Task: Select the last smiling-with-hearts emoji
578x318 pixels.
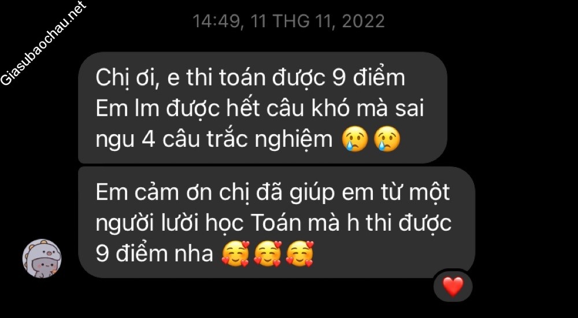Action: pos(299,254)
